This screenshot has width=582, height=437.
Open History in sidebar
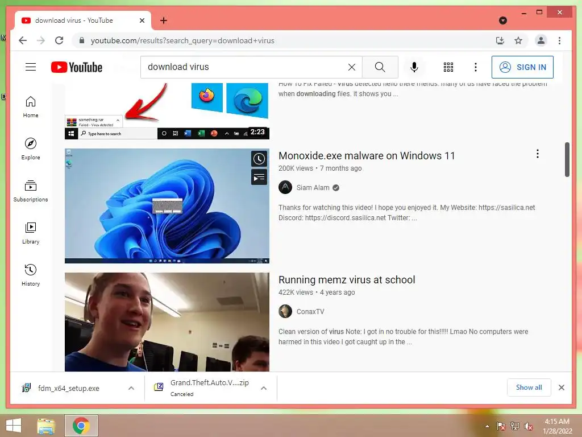31,275
